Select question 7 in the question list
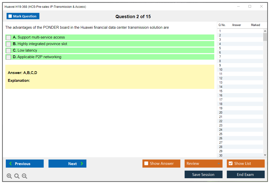 click(220, 57)
